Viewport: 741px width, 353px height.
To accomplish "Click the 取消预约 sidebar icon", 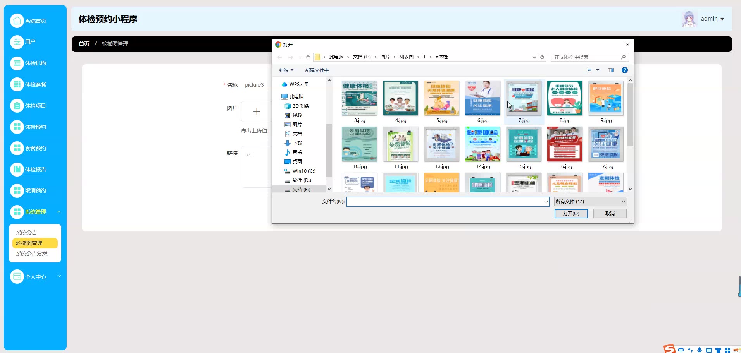I will 17,190.
